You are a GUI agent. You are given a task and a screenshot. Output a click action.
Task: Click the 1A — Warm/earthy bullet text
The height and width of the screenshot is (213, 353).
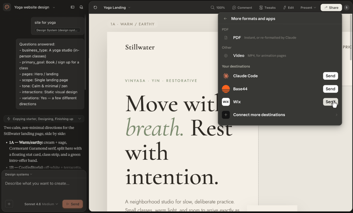coord(45,151)
